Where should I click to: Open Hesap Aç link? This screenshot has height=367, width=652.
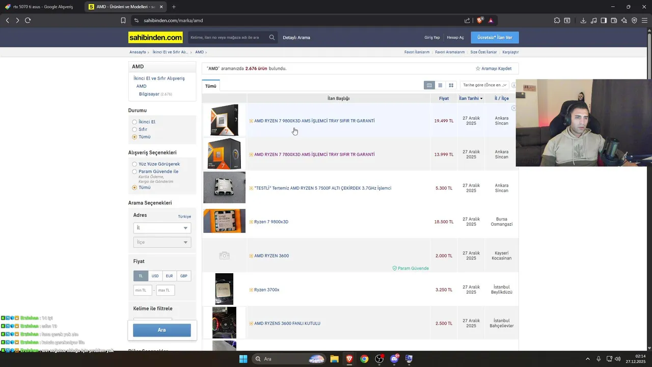tap(455, 37)
